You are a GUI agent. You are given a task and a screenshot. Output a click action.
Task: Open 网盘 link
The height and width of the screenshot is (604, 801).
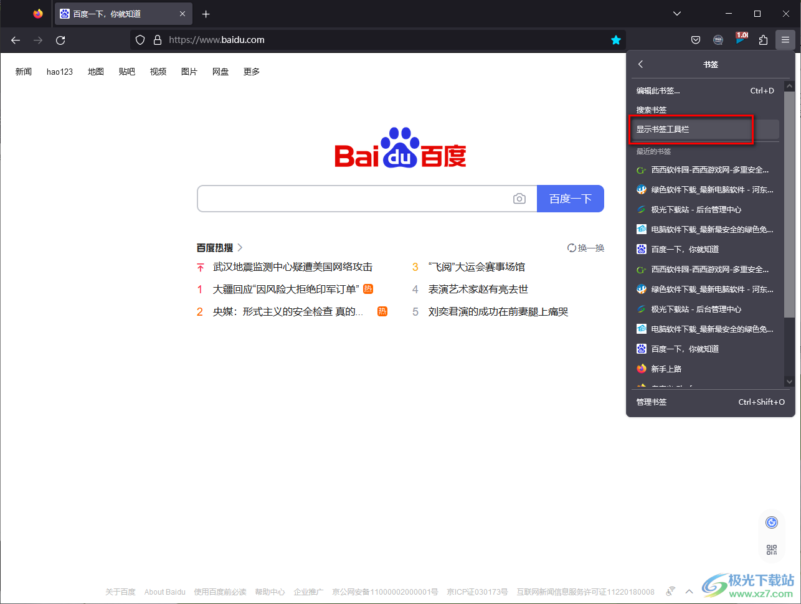(x=220, y=72)
